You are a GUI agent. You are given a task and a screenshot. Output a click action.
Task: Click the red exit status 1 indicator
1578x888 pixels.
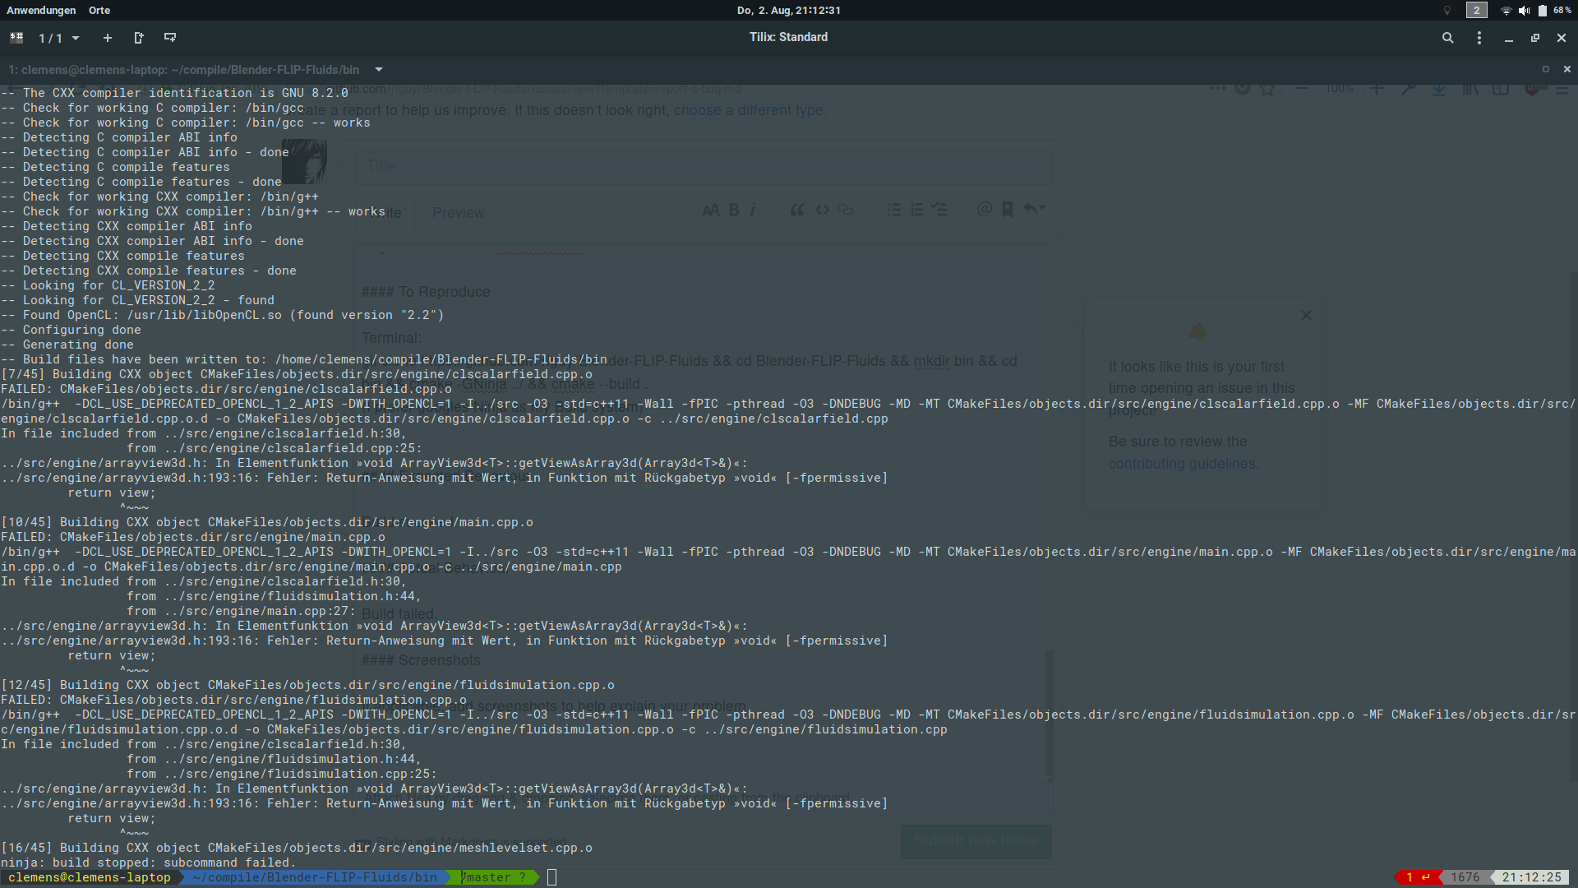pyautogui.click(x=1418, y=877)
